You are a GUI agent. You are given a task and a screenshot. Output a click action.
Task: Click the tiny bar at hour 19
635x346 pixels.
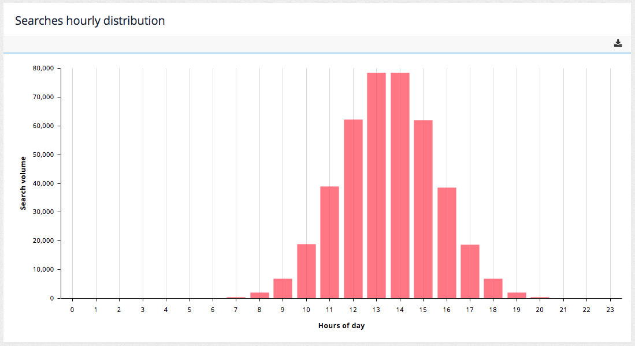coord(517,296)
